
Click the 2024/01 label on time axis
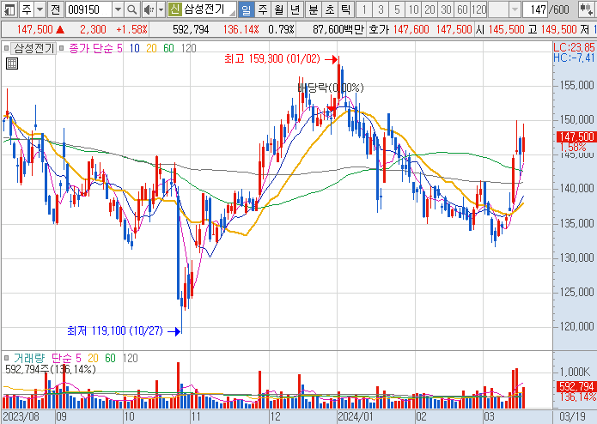point(356,416)
